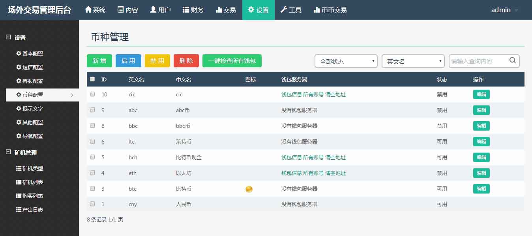The width and height of the screenshot is (532, 236).
Task: Click the user icon for 用户
Action: (153, 10)
